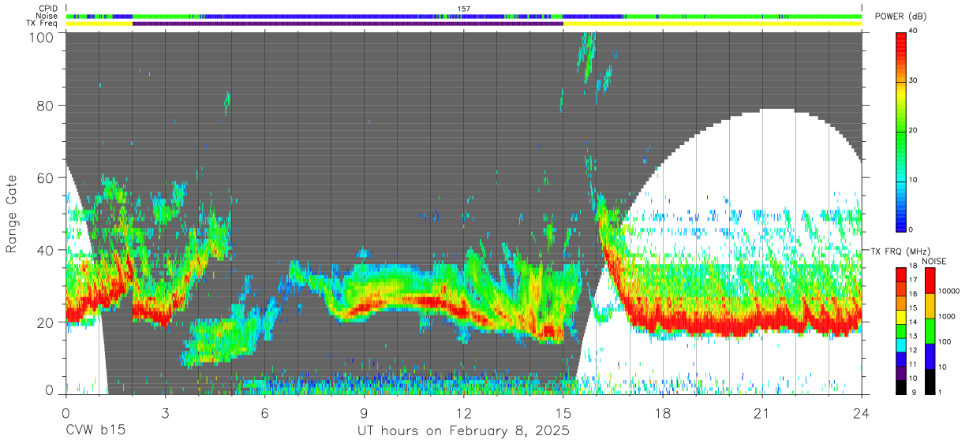This screenshot has width=969, height=447.
Task: Click the range gate tick label '100'
Action: pyautogui.click(x=43, y=37)
